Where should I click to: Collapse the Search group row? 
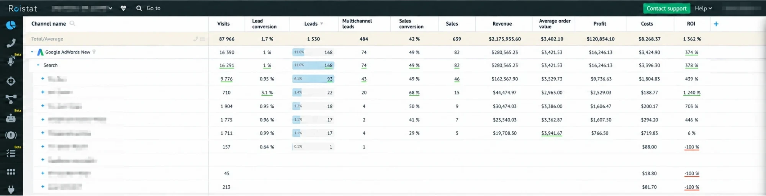tap(38, 65)
